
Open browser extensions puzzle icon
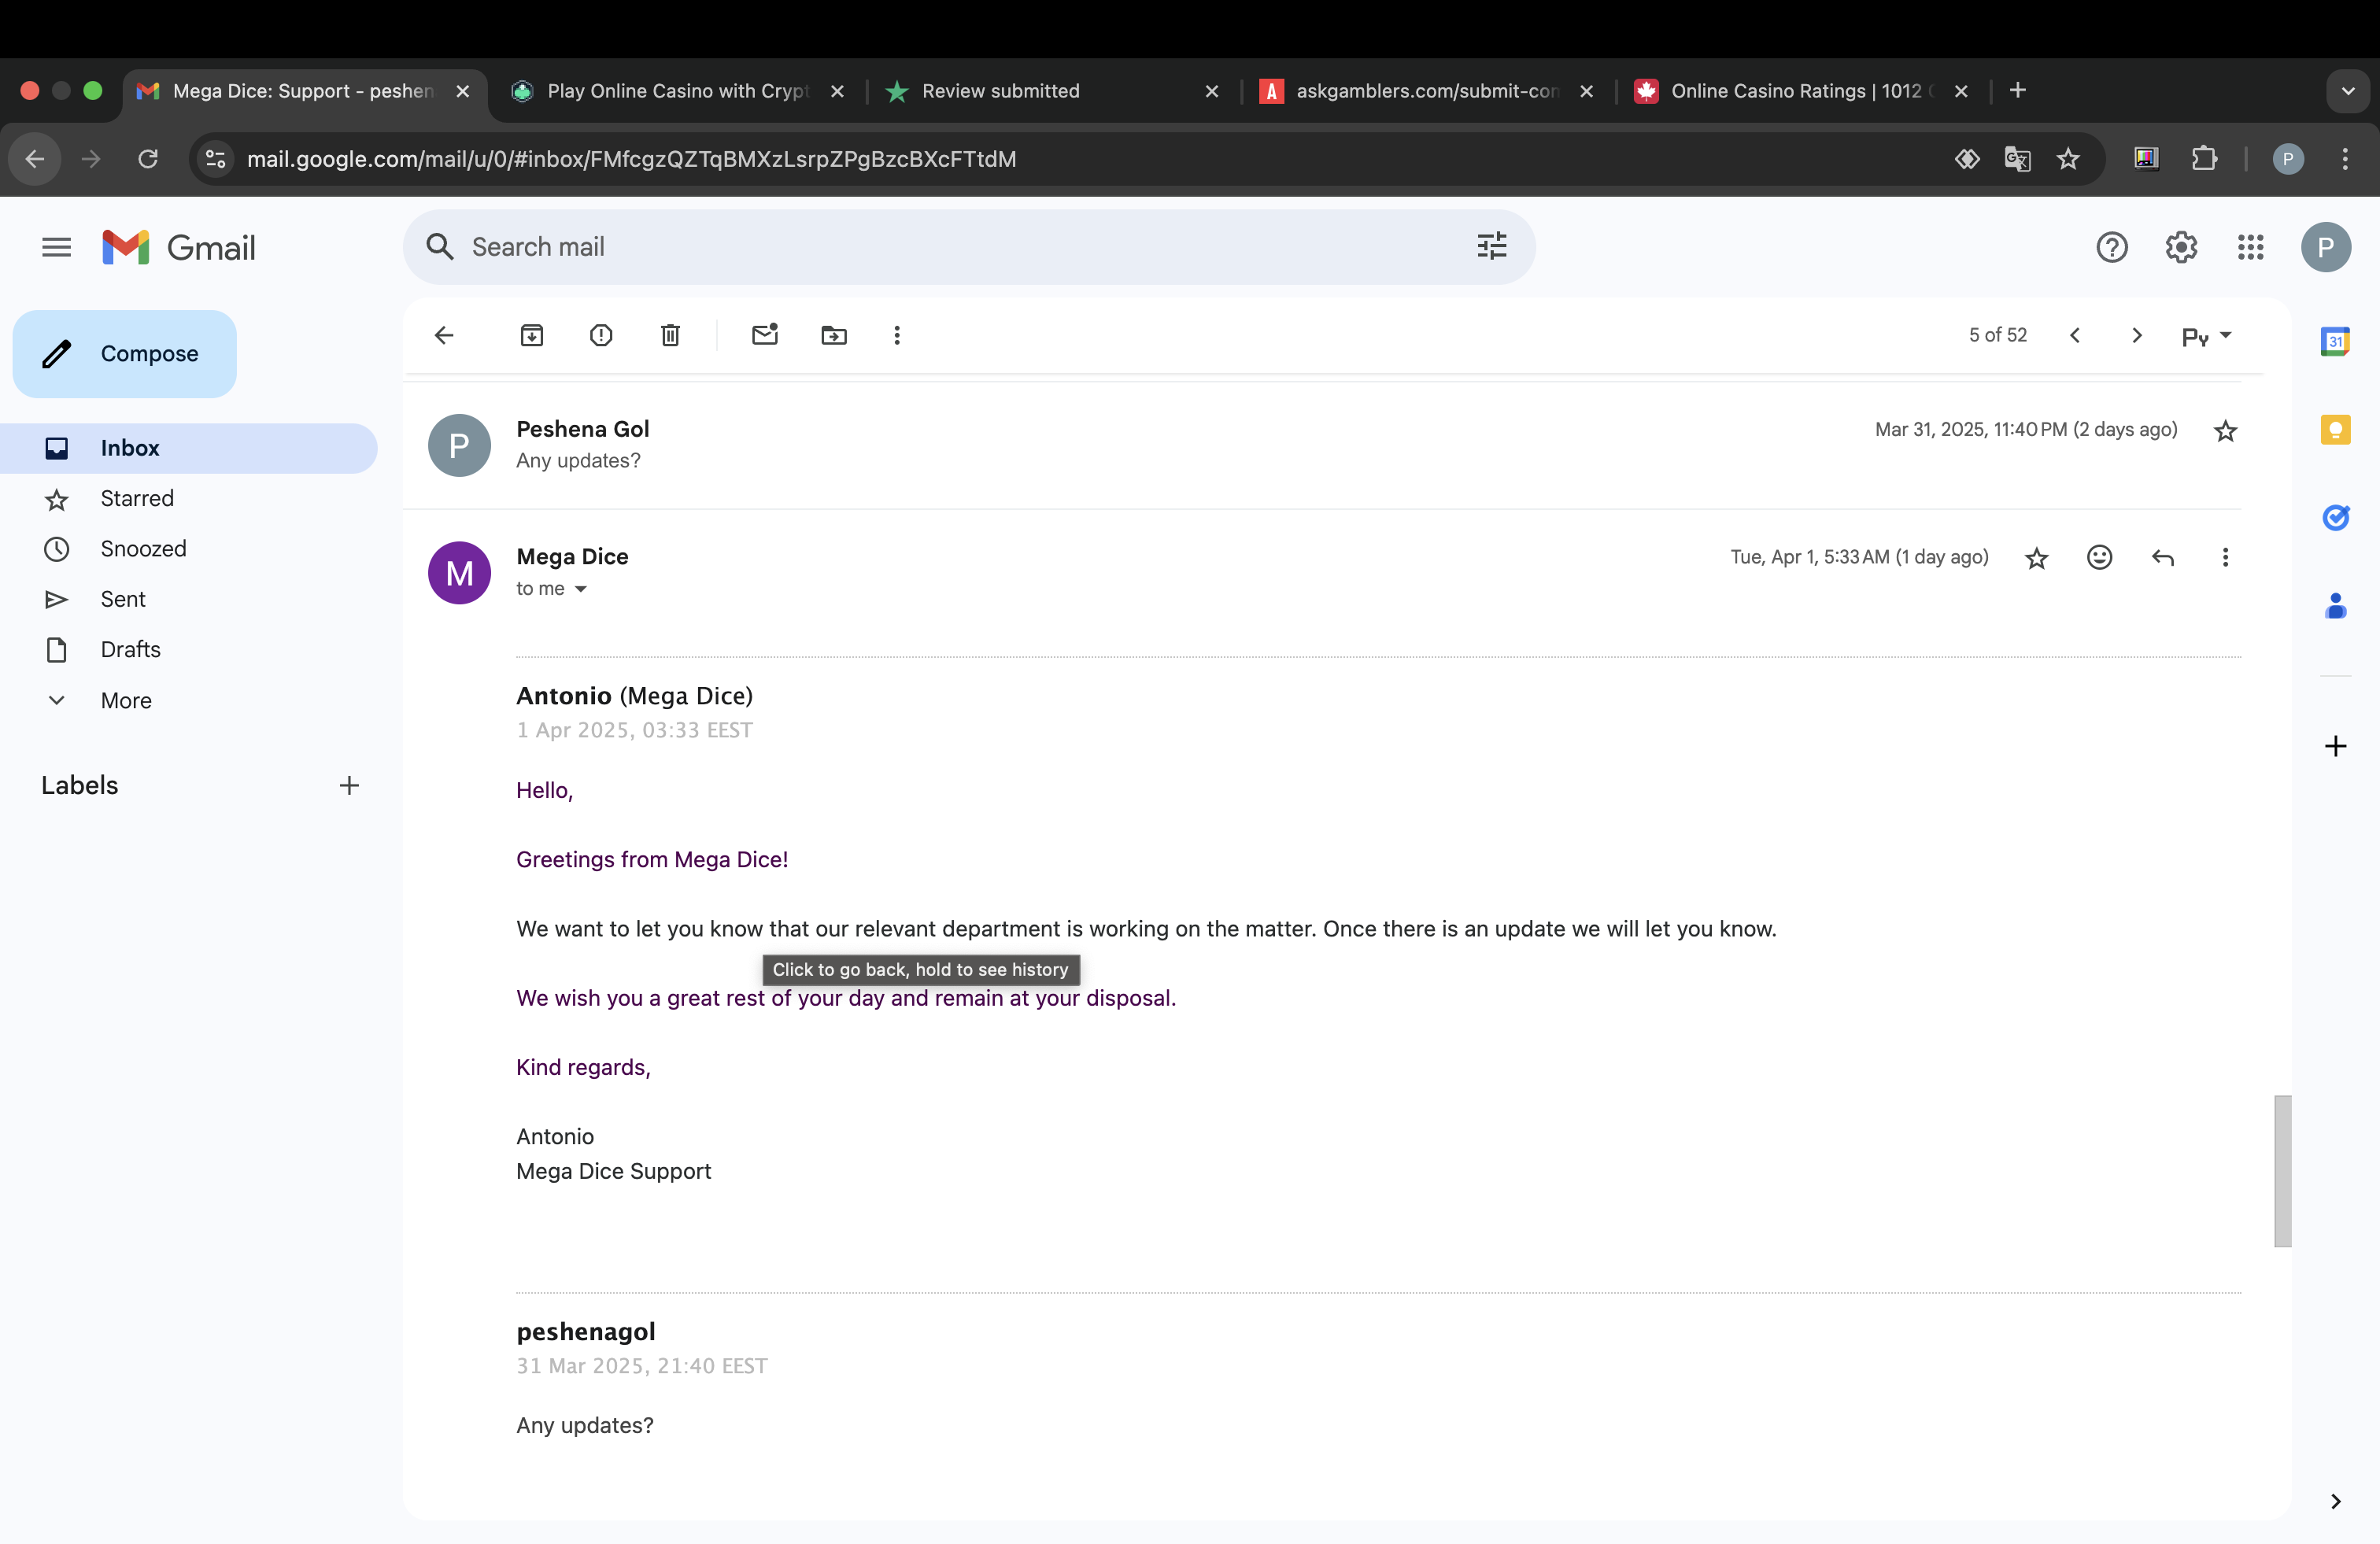[2204, 159]
